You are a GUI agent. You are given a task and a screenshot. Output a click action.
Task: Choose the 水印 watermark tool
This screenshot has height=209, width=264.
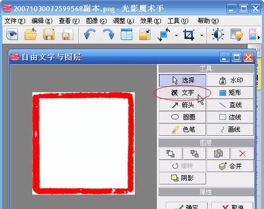230,80
